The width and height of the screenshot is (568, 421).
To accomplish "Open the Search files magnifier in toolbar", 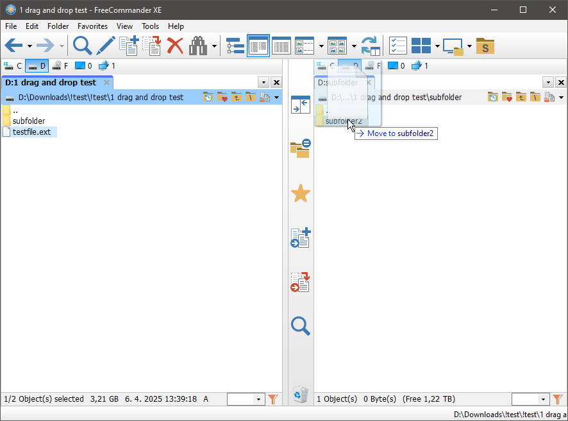I will 82,46.
